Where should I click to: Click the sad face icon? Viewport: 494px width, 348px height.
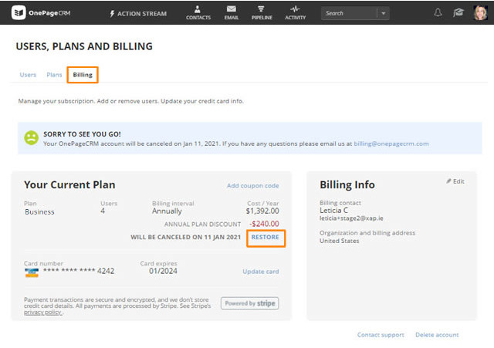(31, 138)
